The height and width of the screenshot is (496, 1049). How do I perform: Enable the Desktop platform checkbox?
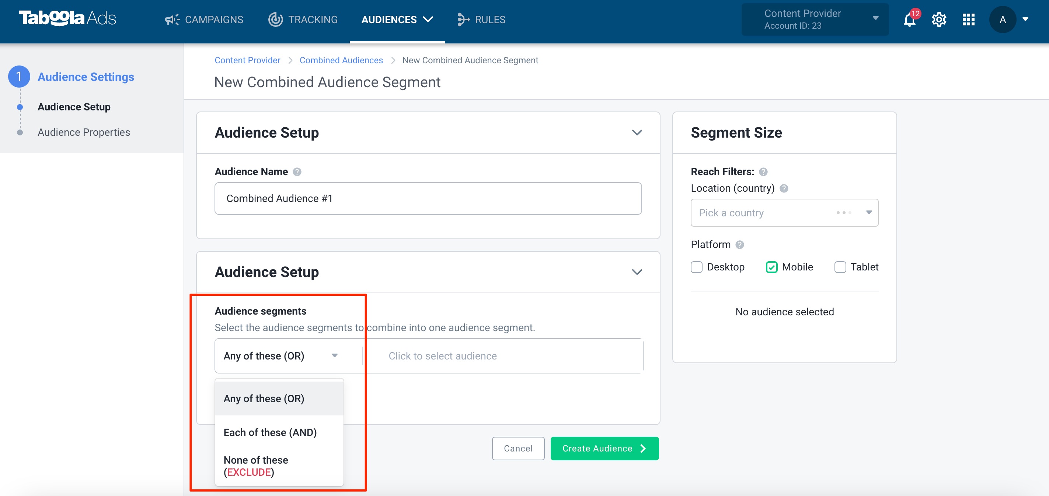696,267
